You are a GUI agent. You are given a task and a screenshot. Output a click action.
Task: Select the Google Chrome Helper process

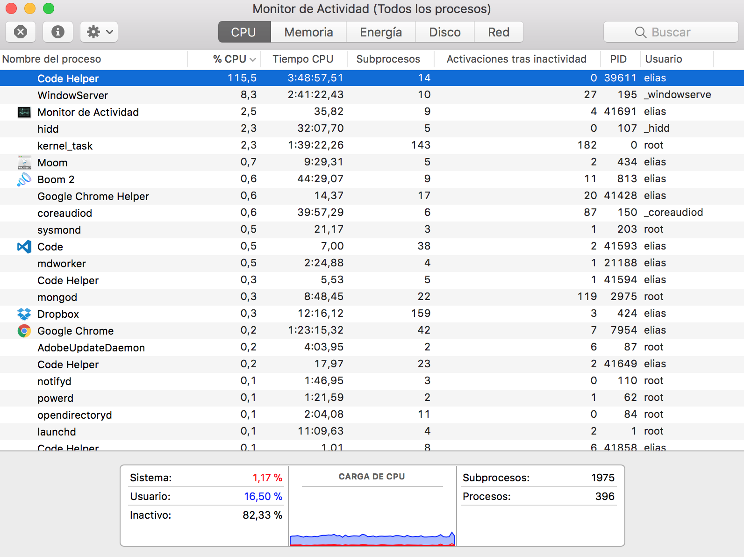click(372, 196)
